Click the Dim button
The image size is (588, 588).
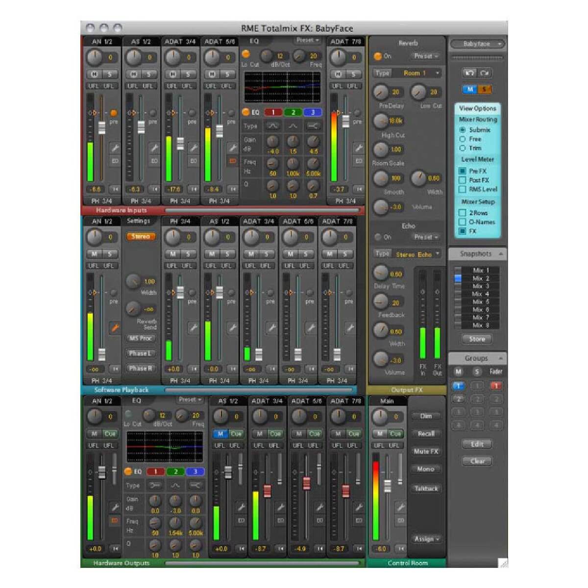(x=426, y=416)
